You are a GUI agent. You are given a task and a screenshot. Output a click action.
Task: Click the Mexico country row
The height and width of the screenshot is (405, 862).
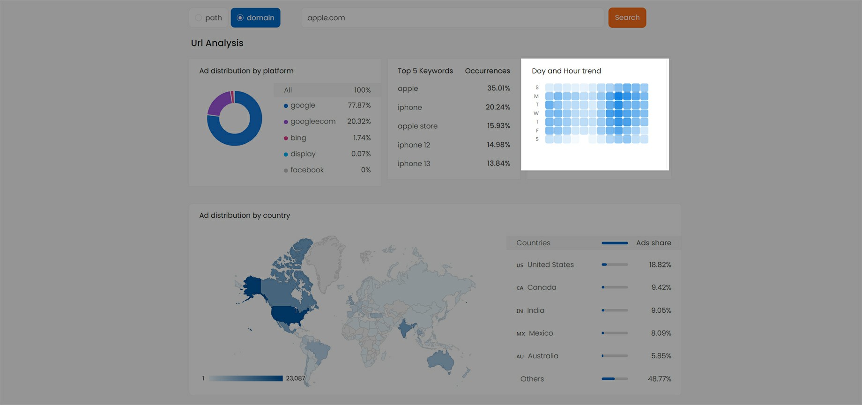(x=594, y=333)
